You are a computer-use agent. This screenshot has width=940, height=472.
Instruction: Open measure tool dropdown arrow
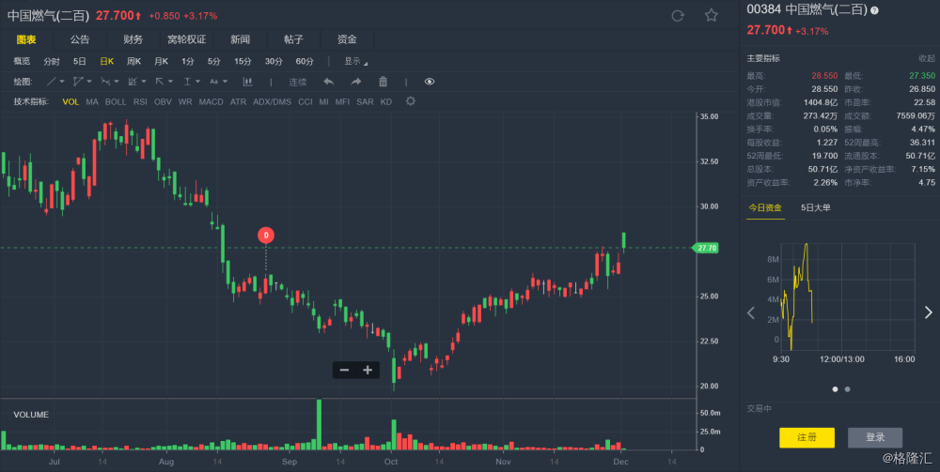(x=197, y=82)
